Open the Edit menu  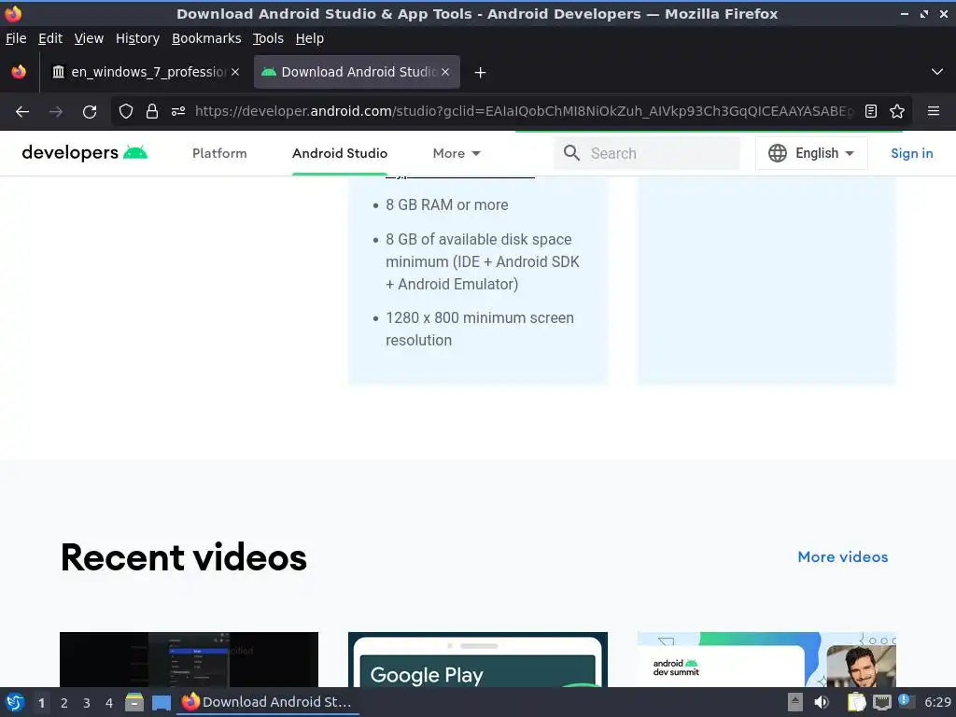click(50, 38)
